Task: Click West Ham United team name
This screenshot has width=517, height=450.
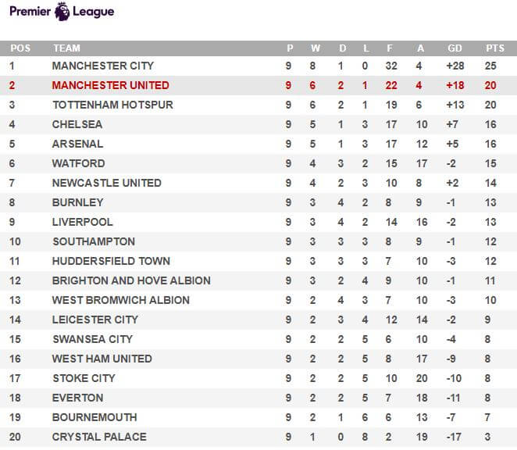Action: pyautogui.click(x=102, y=359)
